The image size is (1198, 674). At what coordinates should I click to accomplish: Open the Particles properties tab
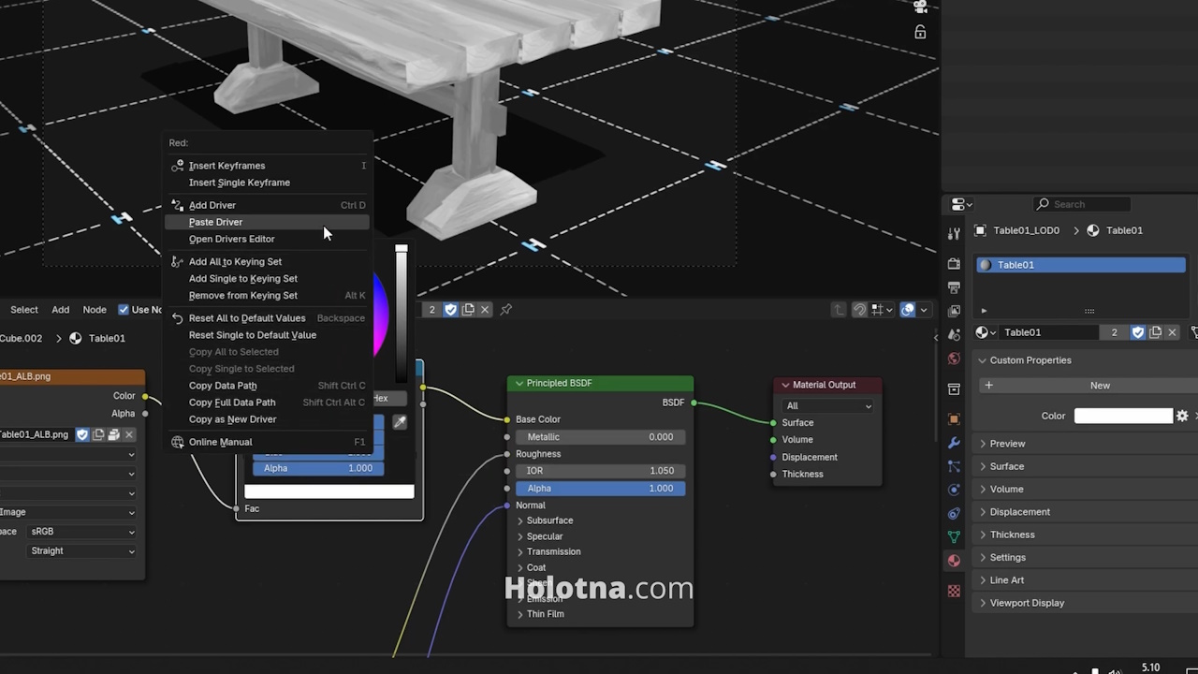click(x=954, y=466)
